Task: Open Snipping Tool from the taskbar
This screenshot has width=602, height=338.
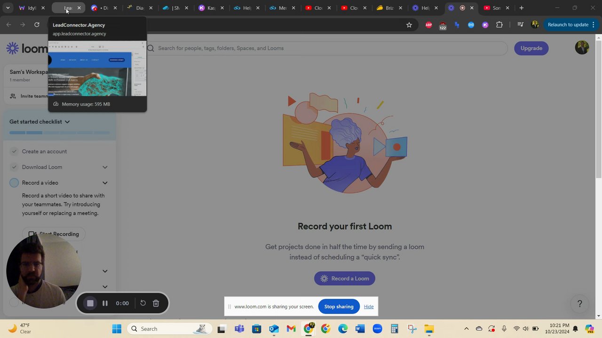Action: [412, 329]
